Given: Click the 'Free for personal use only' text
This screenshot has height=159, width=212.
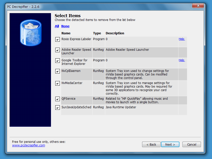Looking at the screenshot, I should 39,142.
